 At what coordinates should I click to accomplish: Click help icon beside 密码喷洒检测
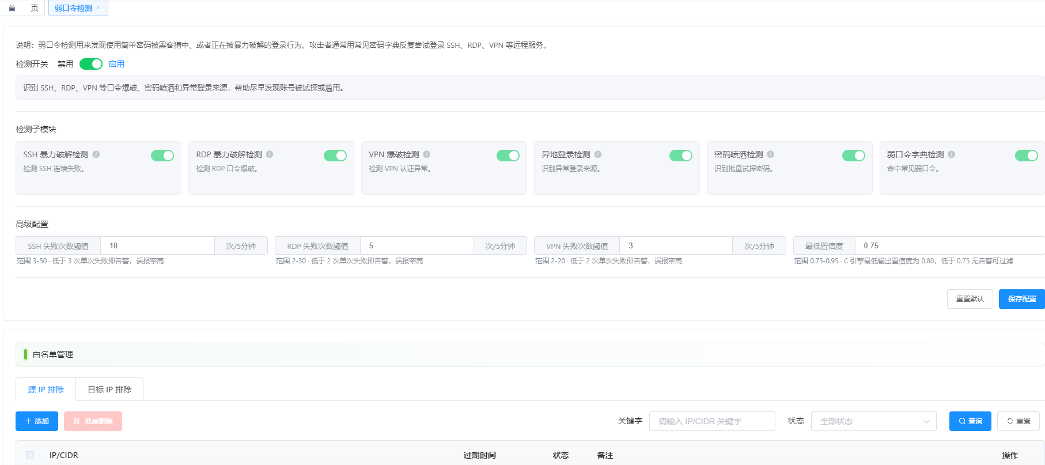coord(771,154)
